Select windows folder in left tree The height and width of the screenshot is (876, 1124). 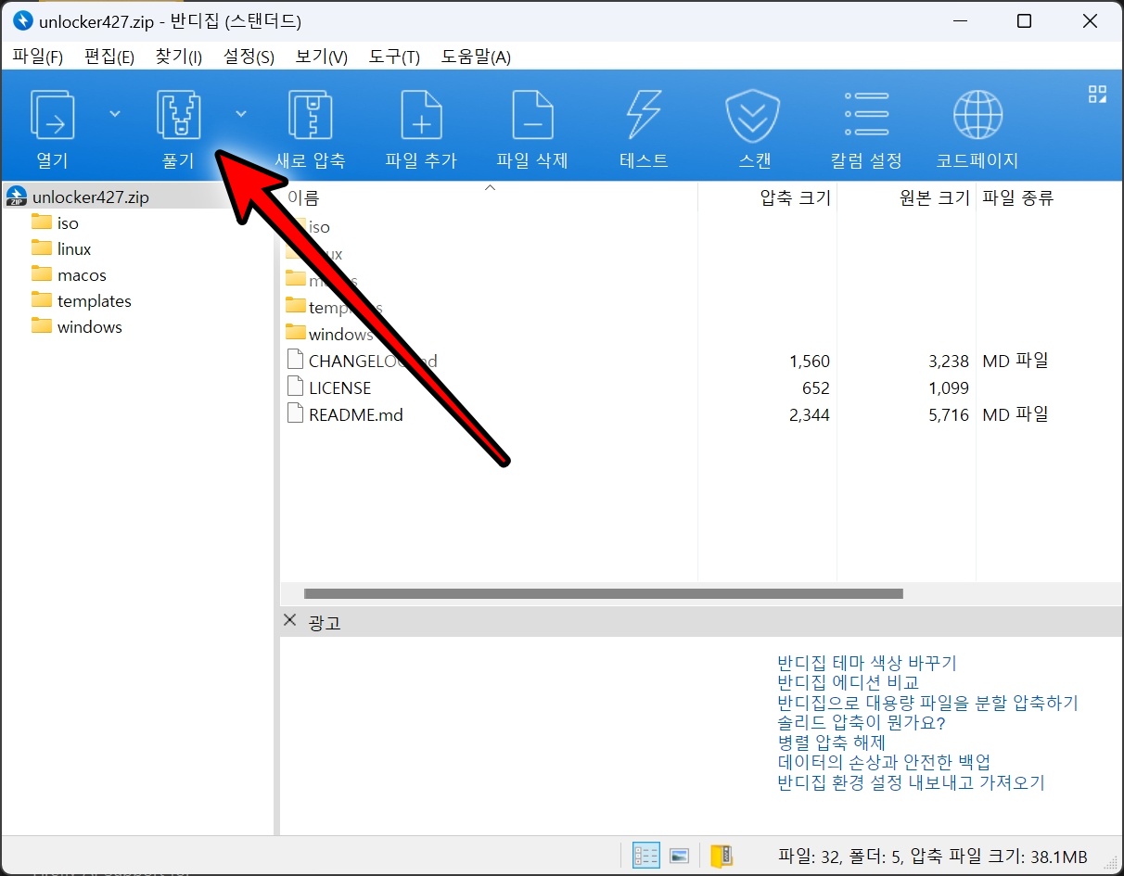coord(89,327)
